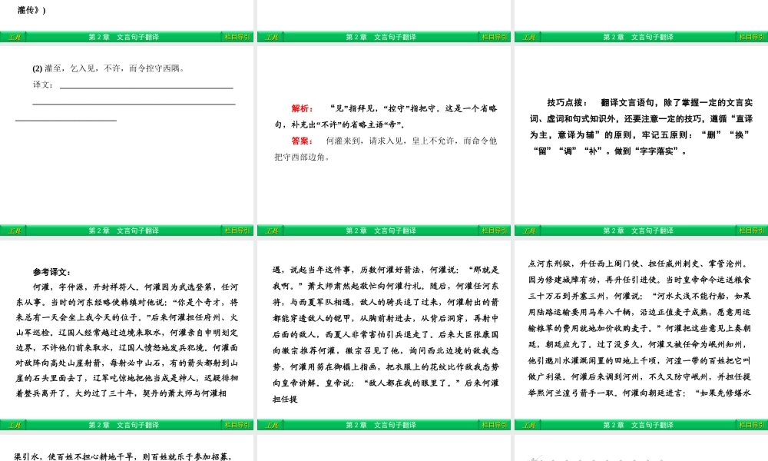The height and width of the screenshot is (461, 768).
Task: Open 栏目导引 on the slide starting '遇，说起当年这件事'
Action: (494, 425)
